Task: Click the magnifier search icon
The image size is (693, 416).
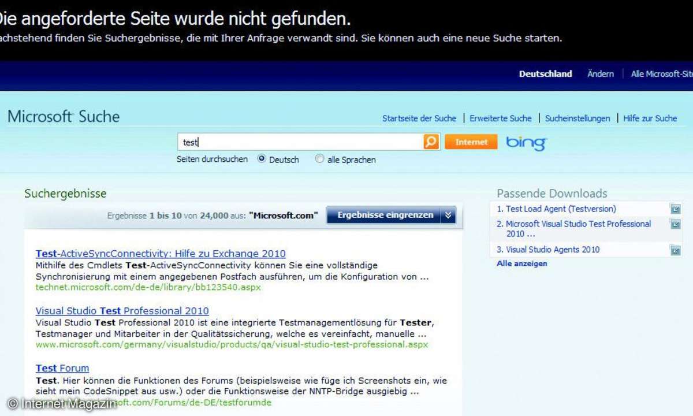Action: (431, 142)
